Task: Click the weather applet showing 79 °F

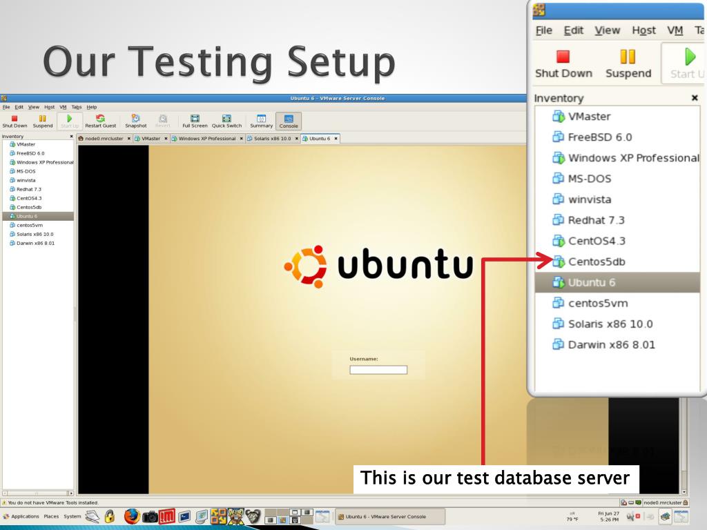Action: 572,516
